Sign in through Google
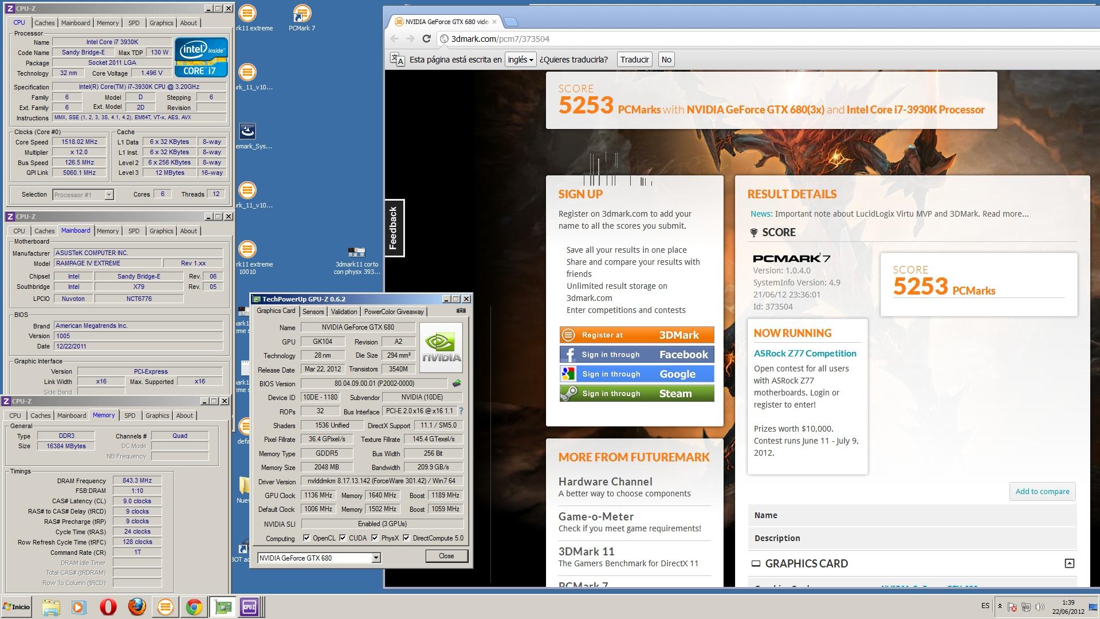The image size is (1100, 619). (x=637, y=374)
